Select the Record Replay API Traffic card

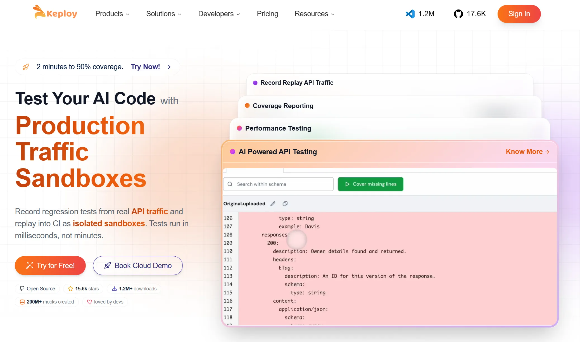click(x=390, y=85)
